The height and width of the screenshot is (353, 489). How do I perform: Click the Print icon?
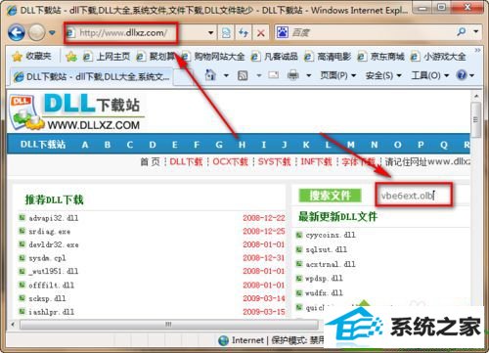click(292, 75)
